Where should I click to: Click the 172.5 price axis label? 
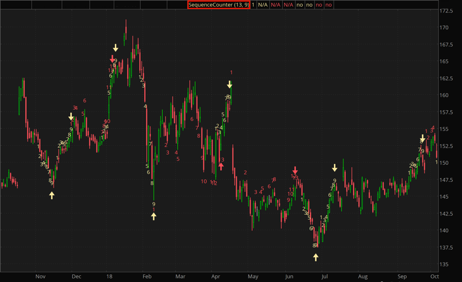click(446, 11)
